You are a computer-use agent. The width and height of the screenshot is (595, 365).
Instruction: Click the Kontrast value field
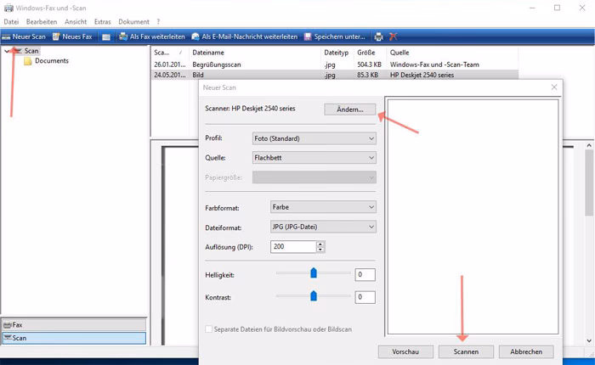point(365,297)
